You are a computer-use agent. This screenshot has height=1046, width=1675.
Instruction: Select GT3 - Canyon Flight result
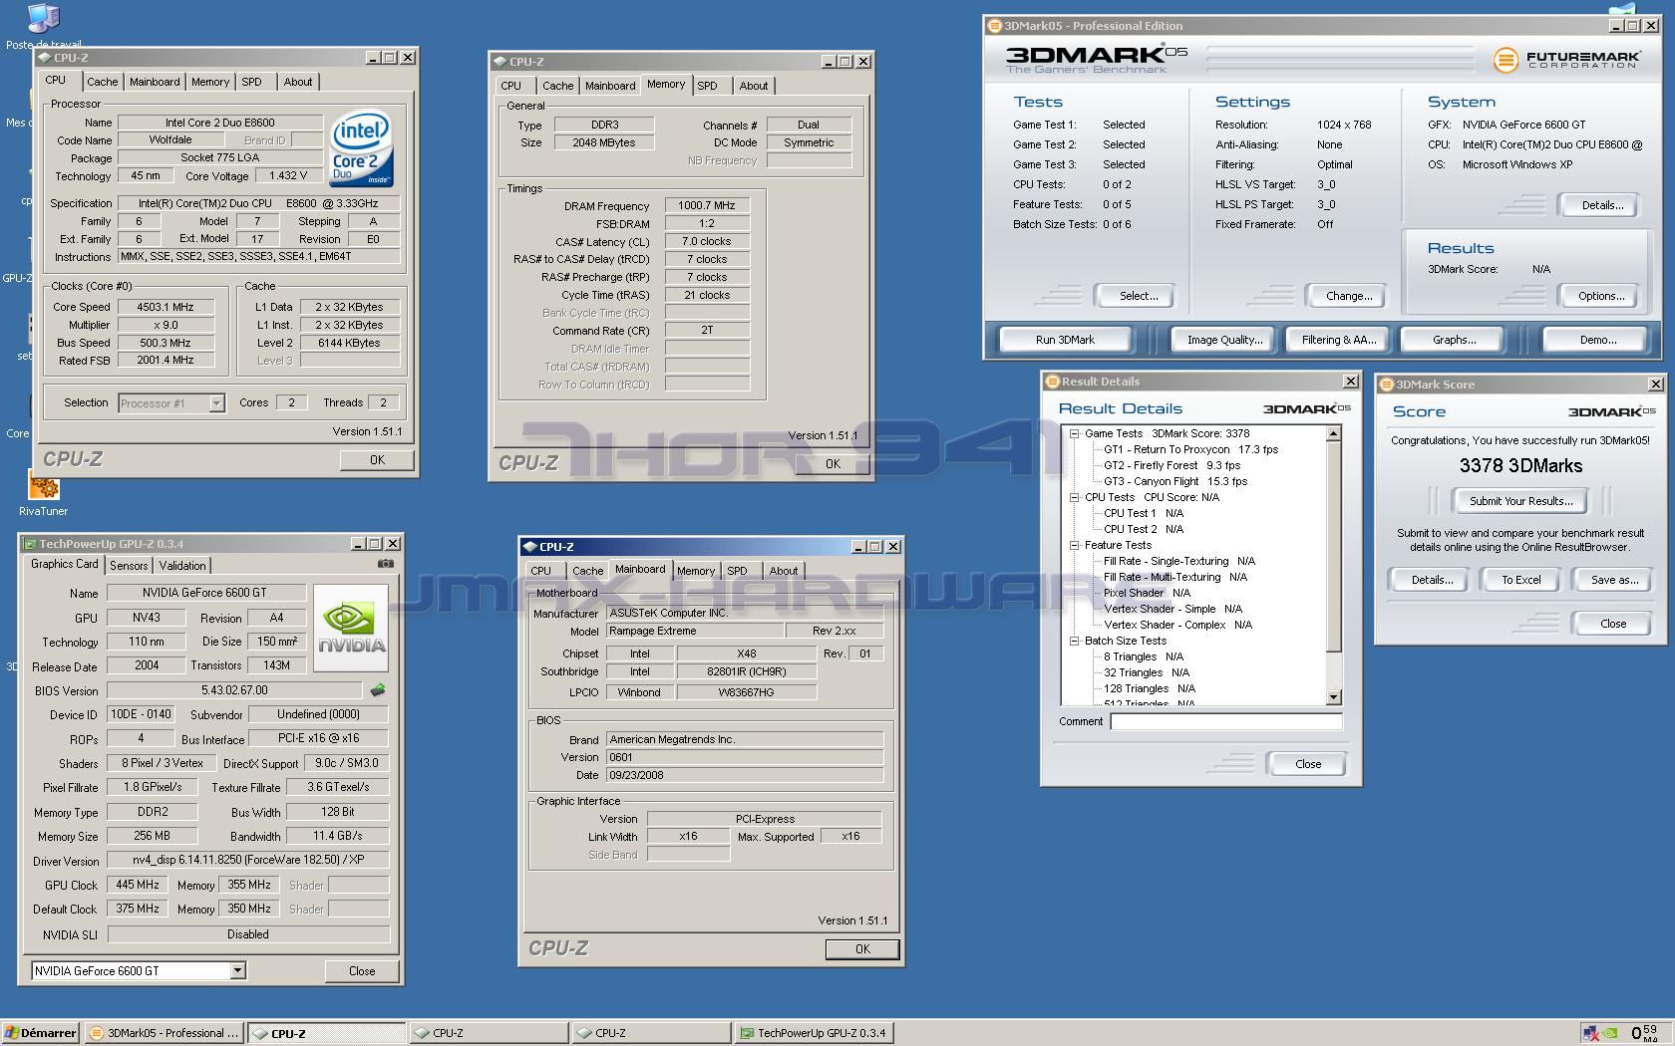coord(1174,481)
